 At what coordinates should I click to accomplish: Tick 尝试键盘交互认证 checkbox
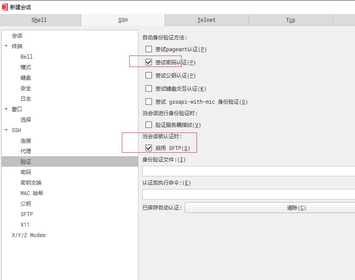148,88
